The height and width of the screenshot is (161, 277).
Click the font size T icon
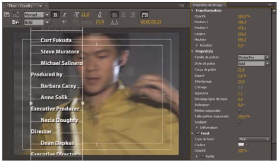click(76, 15)
